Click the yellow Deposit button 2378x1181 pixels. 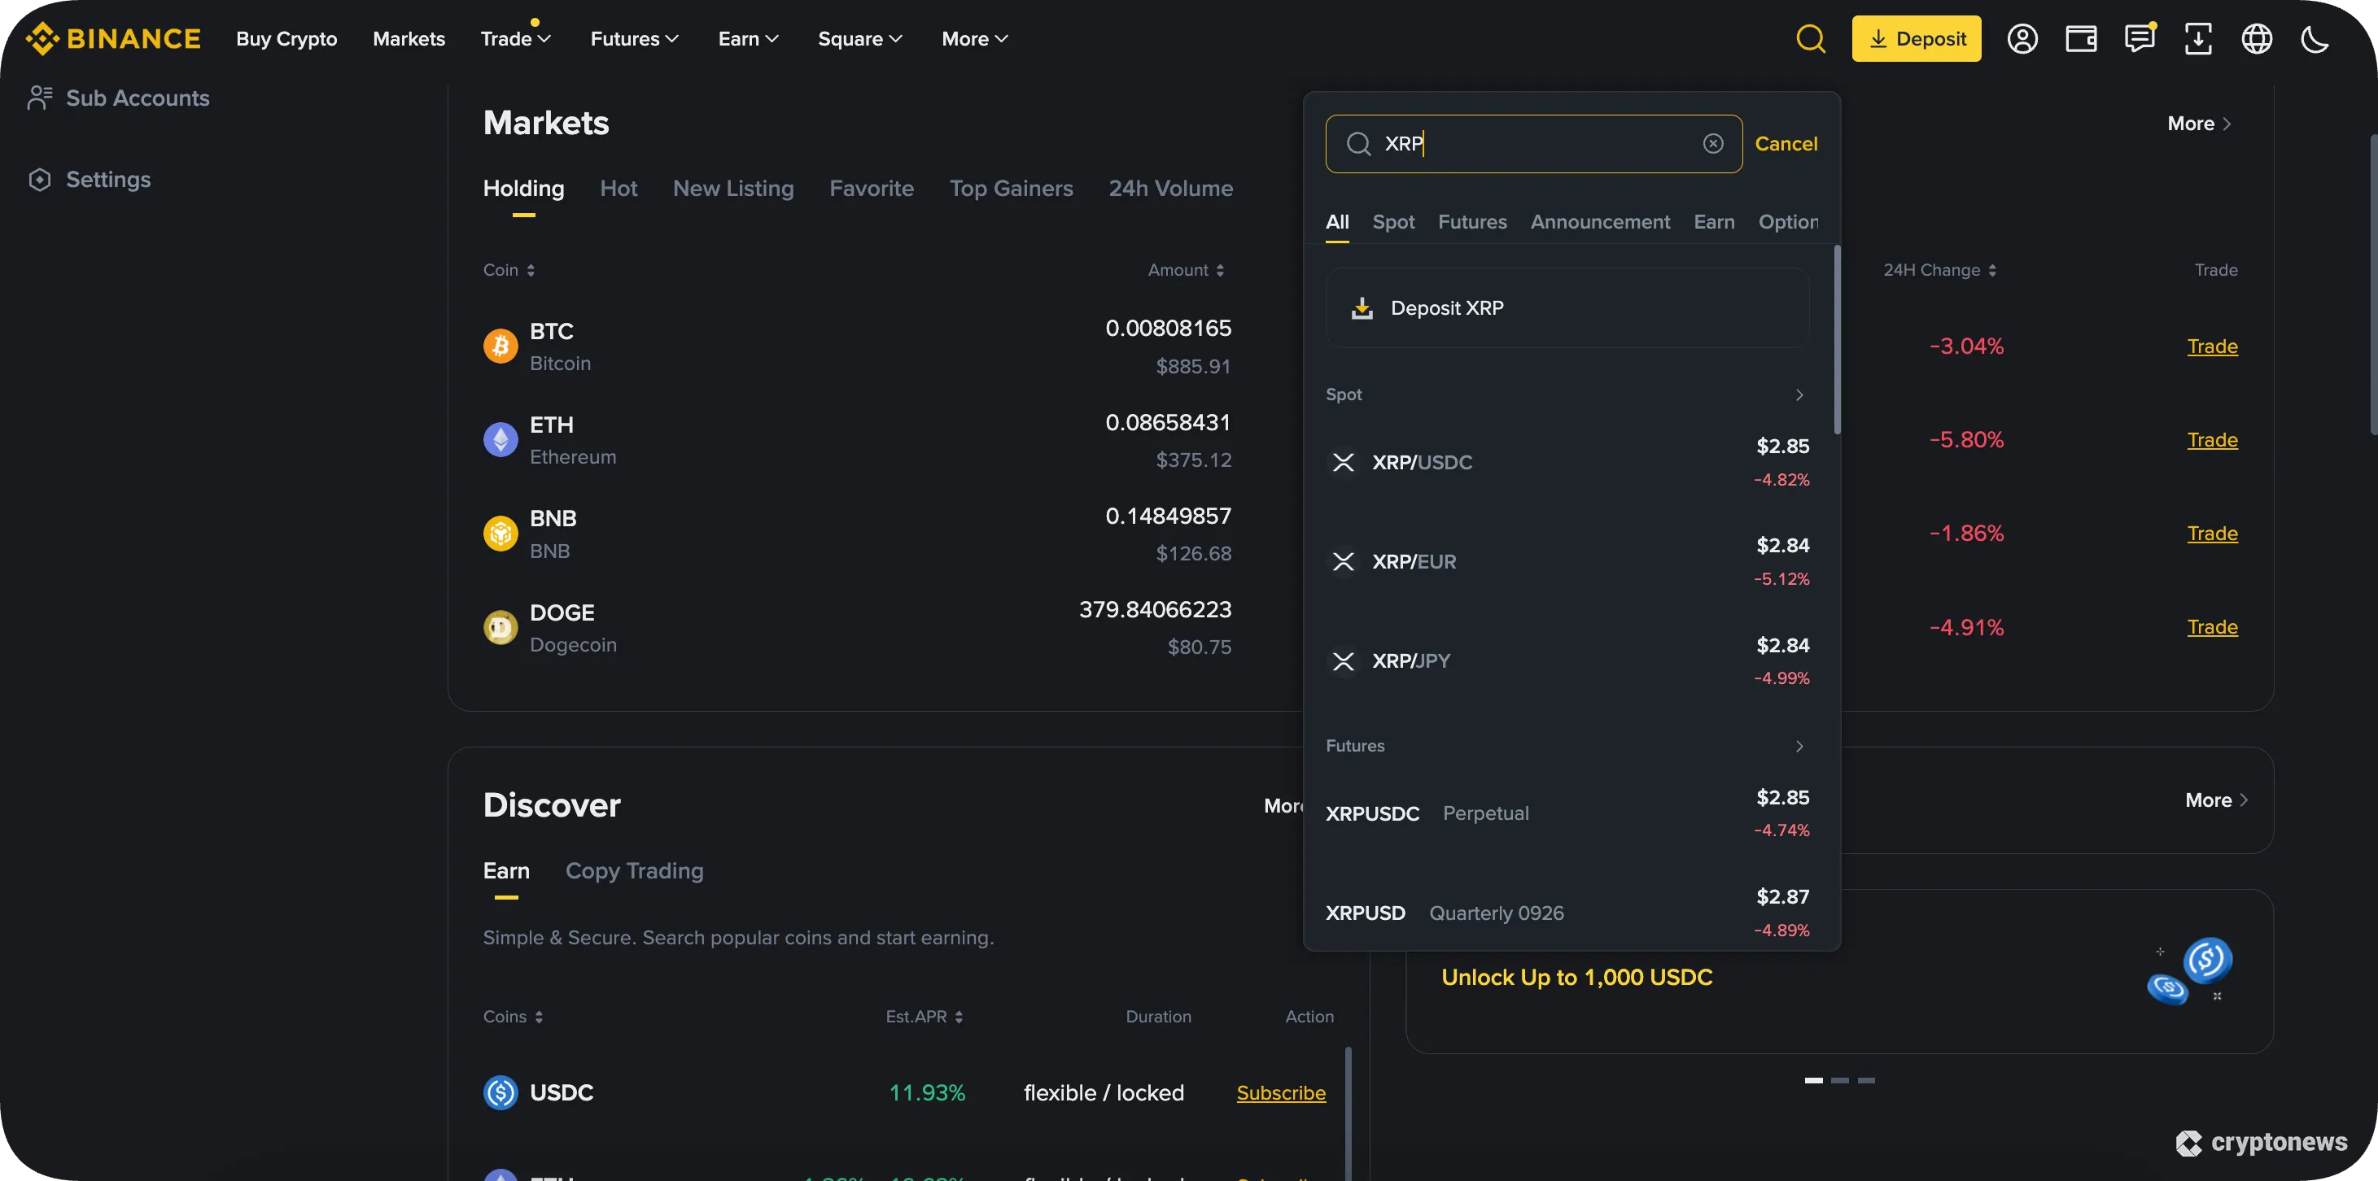tap(1916, 39)
